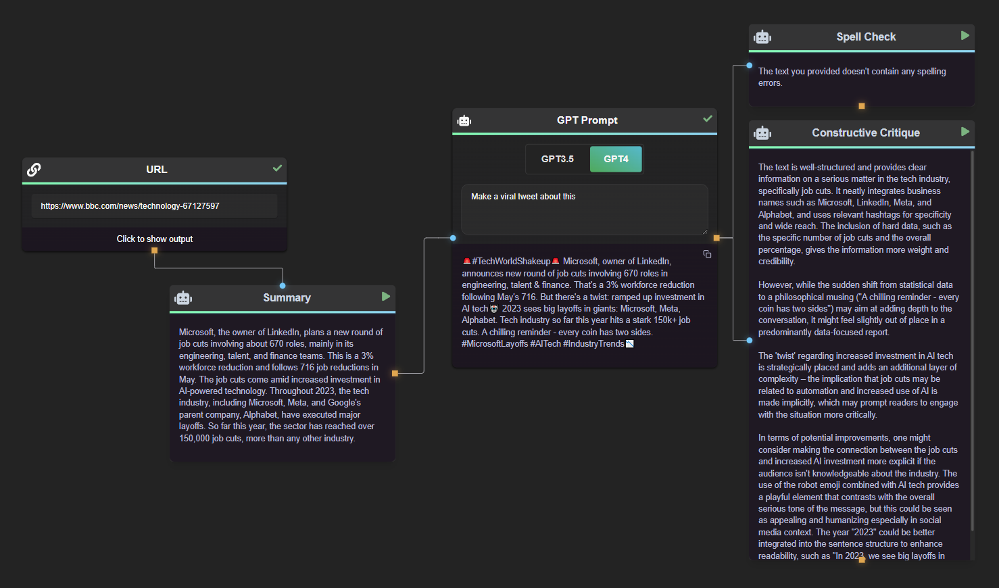Click the checkmark on GPT Prompt node
Screen dimensions: 999x588
[708, 119]
